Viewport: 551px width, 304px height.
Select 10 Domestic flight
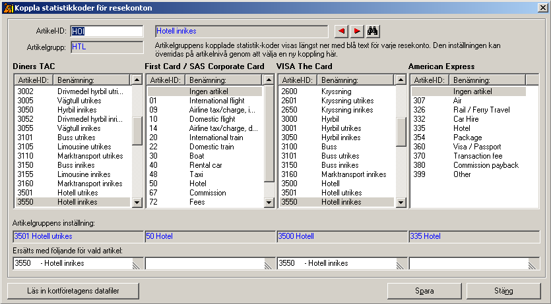click(x=205, y=119)
